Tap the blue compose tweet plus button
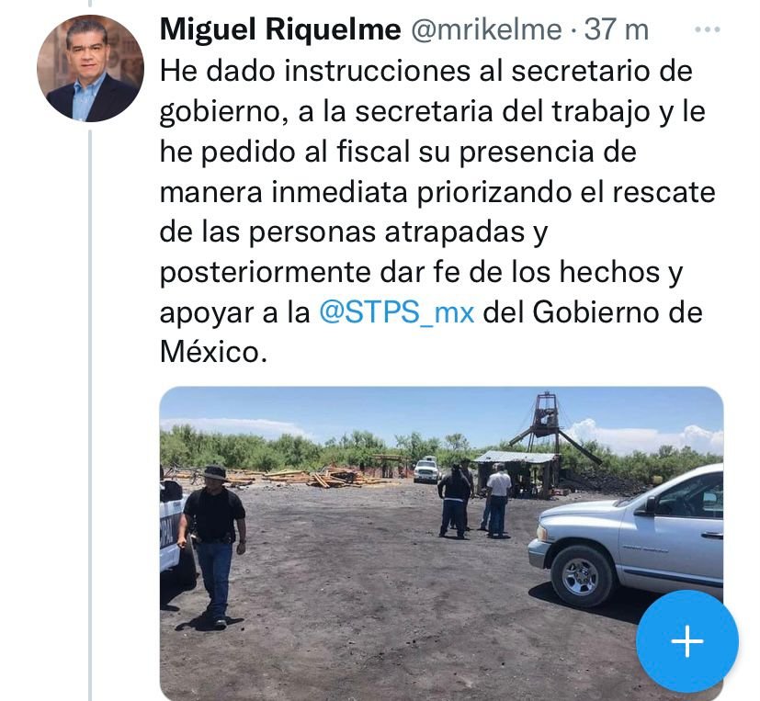760x701 pixels. 687,641
